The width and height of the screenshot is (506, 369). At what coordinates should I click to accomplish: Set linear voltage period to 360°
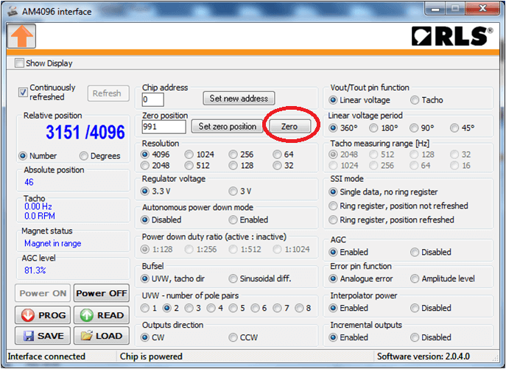click(343, 128)
